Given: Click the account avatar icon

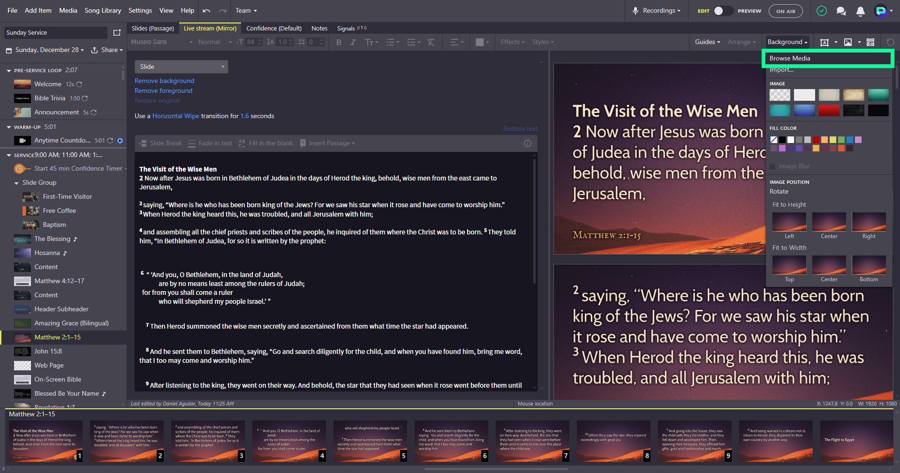Looking at the screenshot, I should tap(881, 11).
